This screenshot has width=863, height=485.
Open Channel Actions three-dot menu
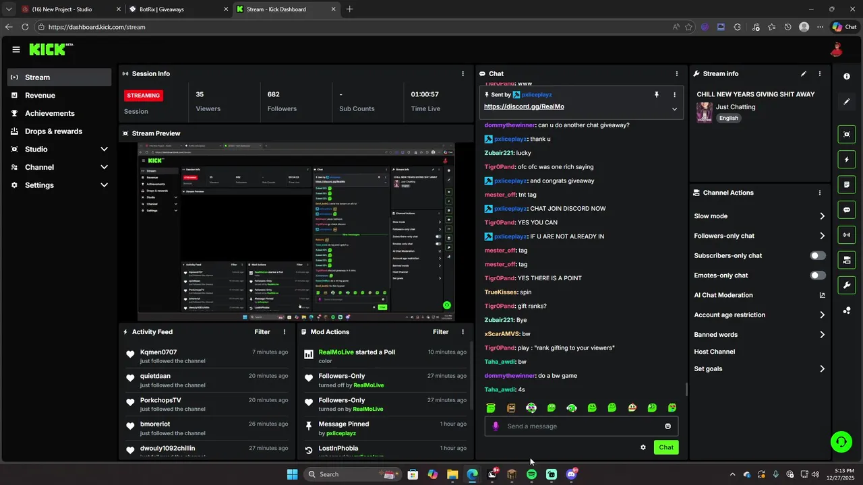[x=820, y=193]
